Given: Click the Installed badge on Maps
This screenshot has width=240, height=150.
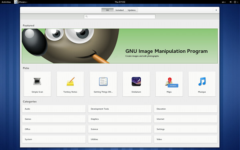Looking at the screenshot, I should (x=173, y=86).
